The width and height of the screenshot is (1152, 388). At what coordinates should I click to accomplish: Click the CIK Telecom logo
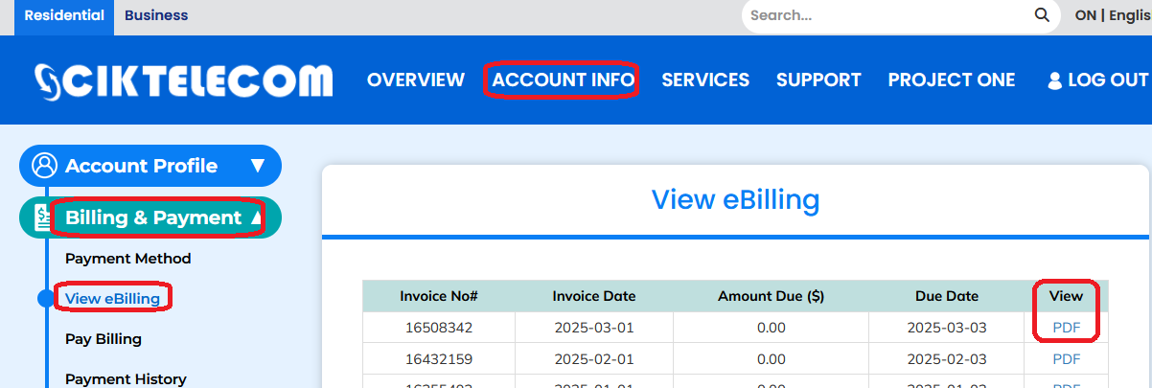[x=183, y=80]
